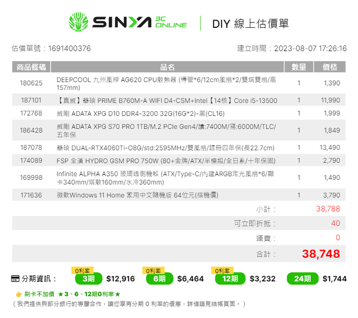The height and width of the screenshot is (318, 358).
Task: Click barcode 171636
Action: tap(31, 195)
